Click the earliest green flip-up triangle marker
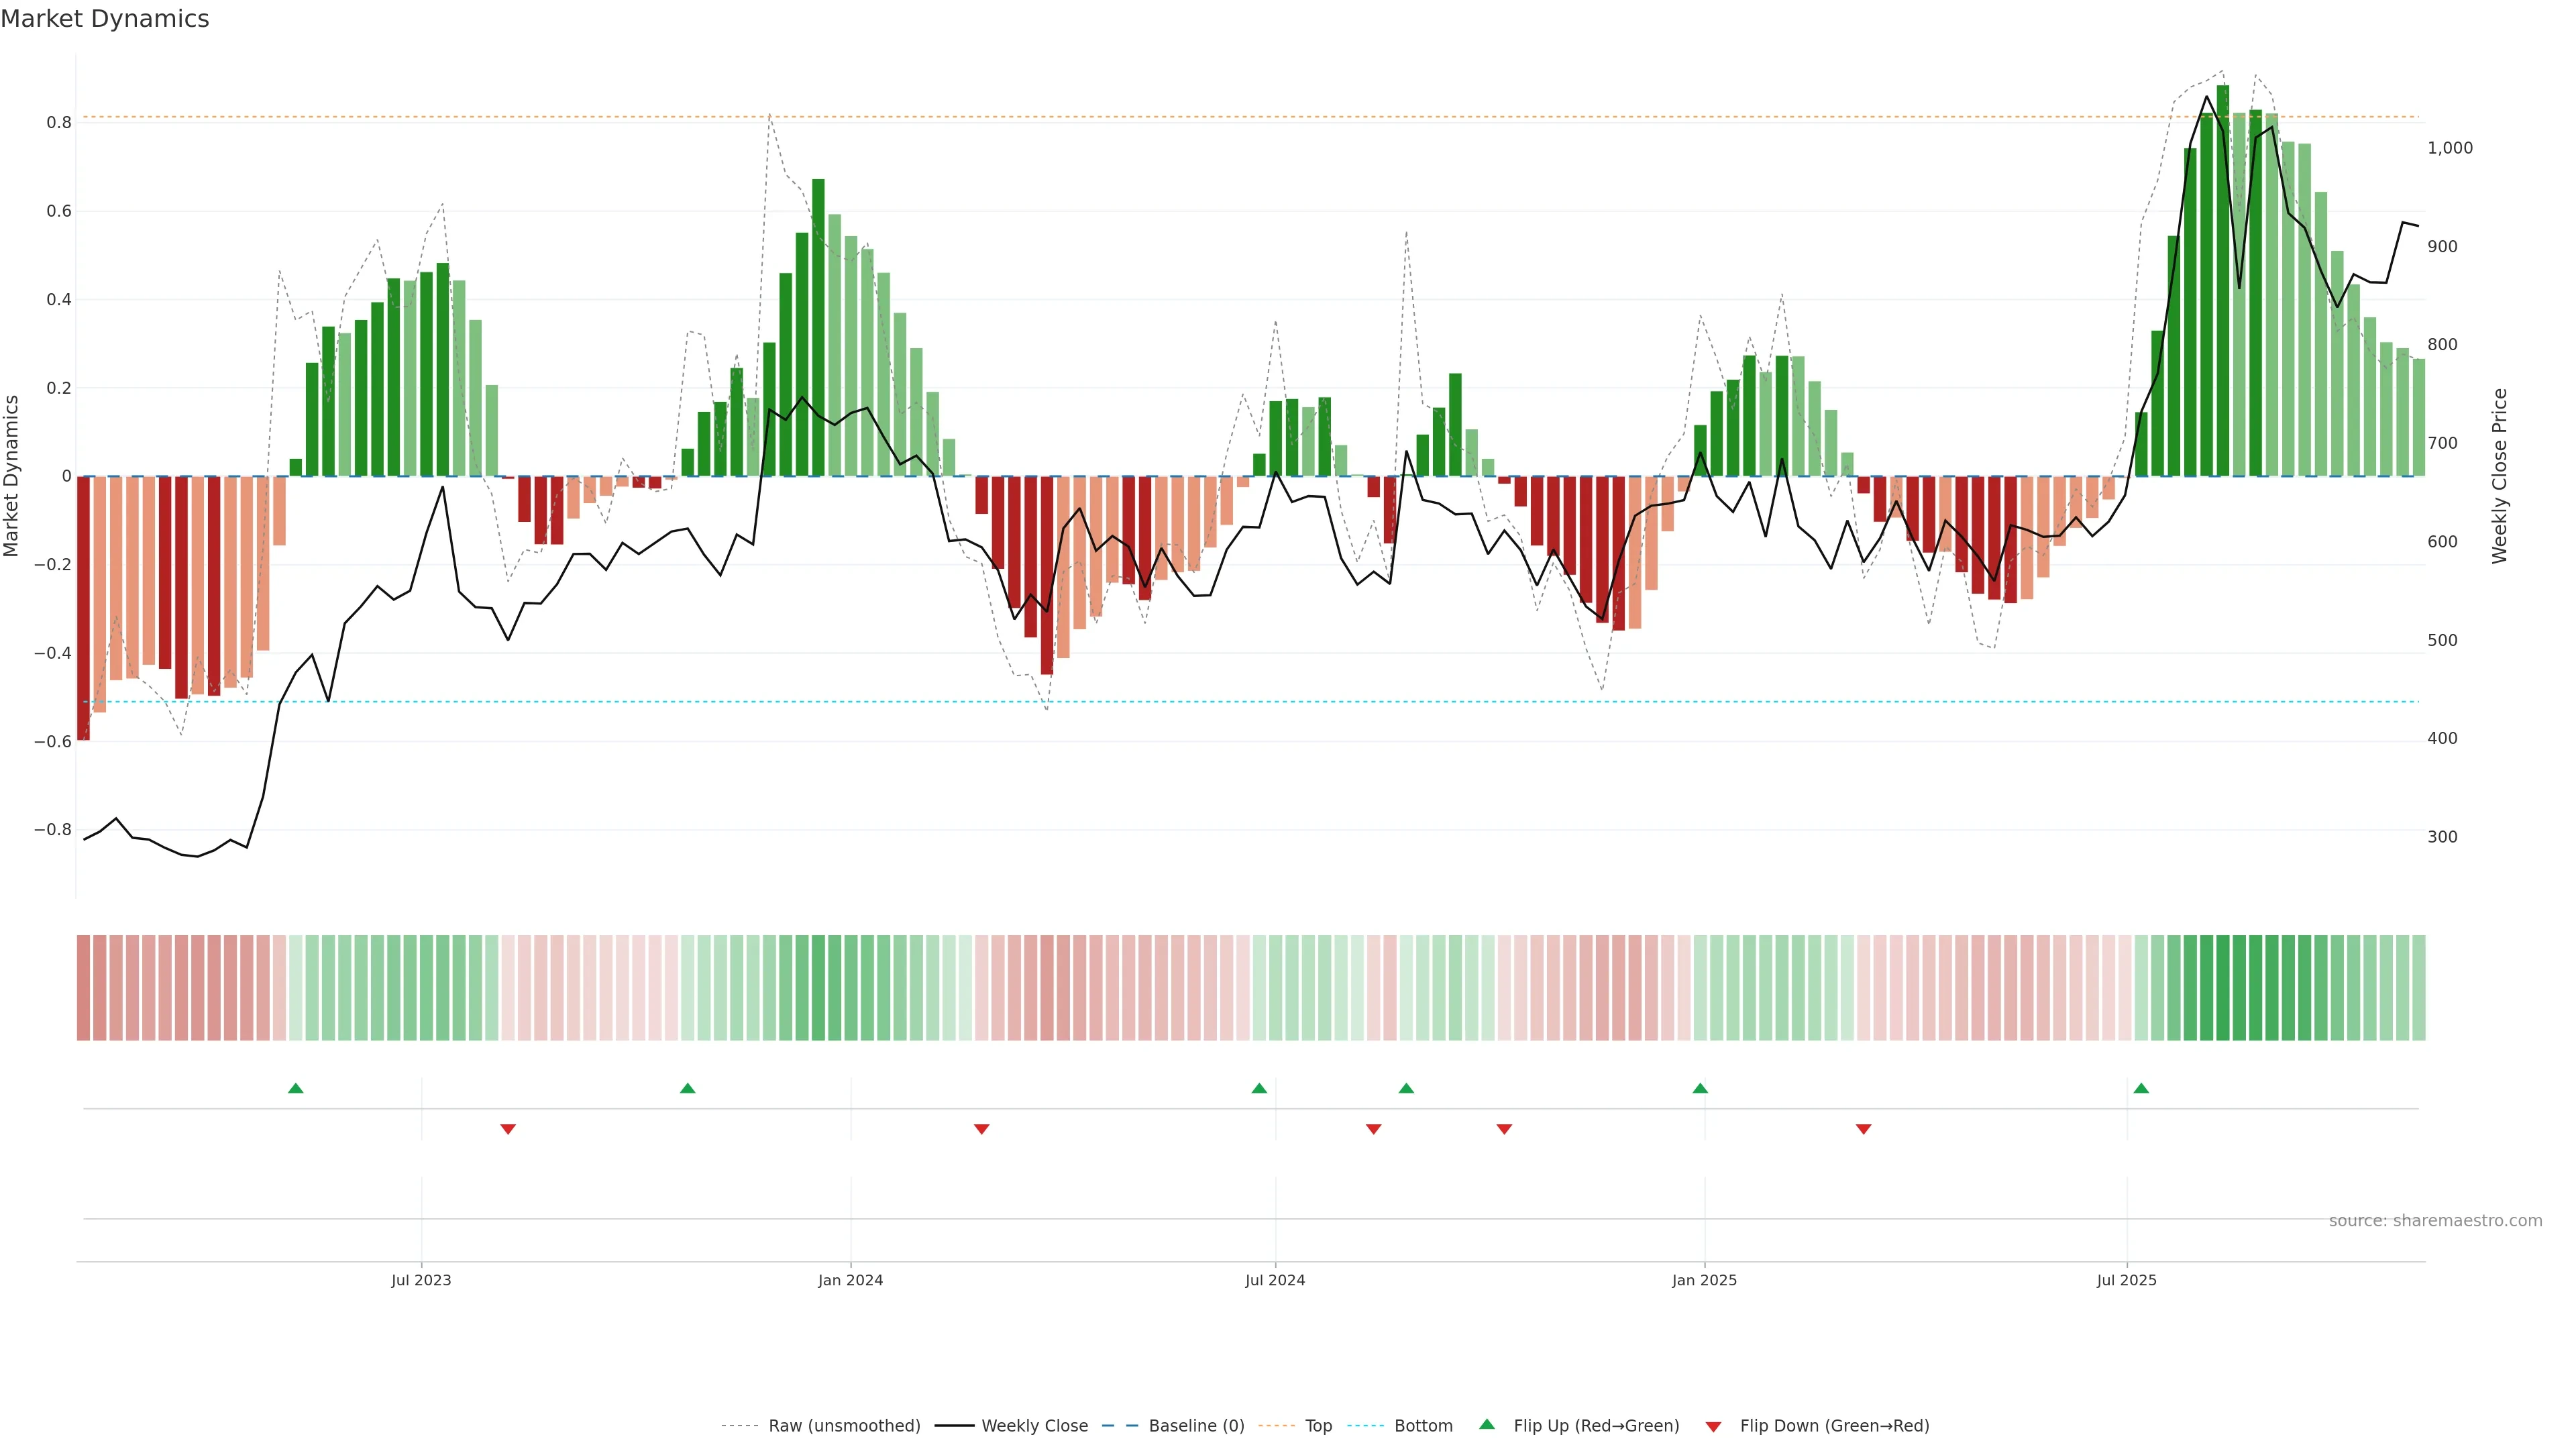 tap(295, 1088)
